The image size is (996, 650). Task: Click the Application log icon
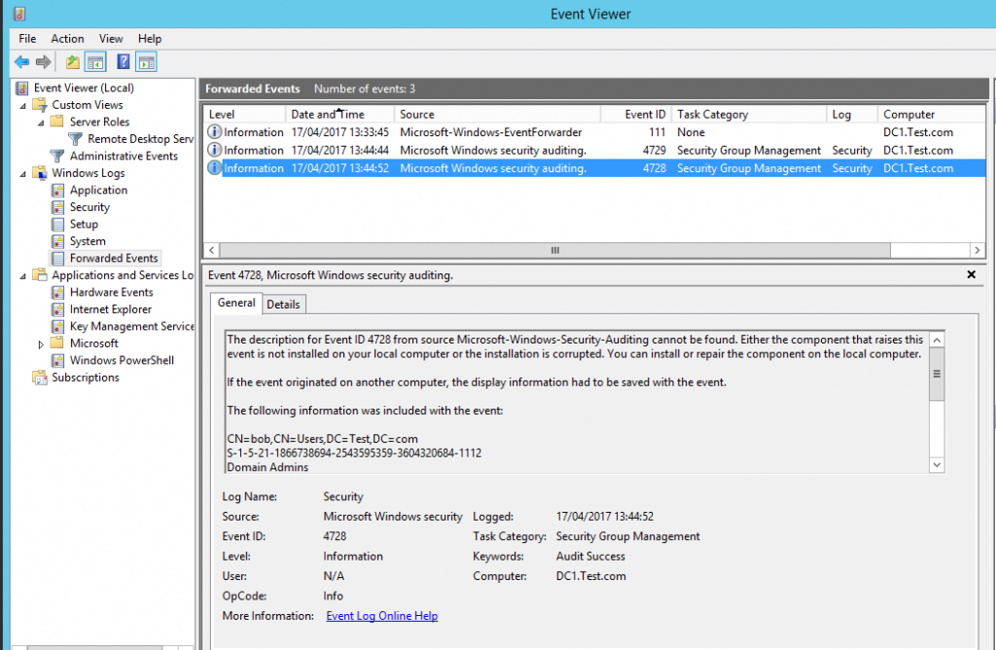tap(57, 190)
